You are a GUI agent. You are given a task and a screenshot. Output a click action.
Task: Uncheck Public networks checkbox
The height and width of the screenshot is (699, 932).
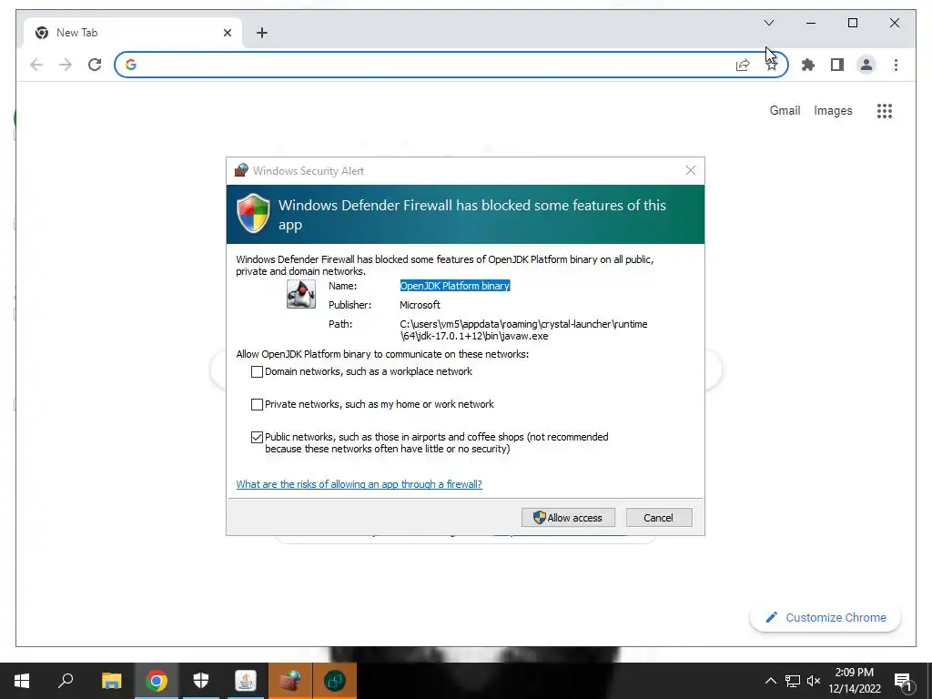257,437
